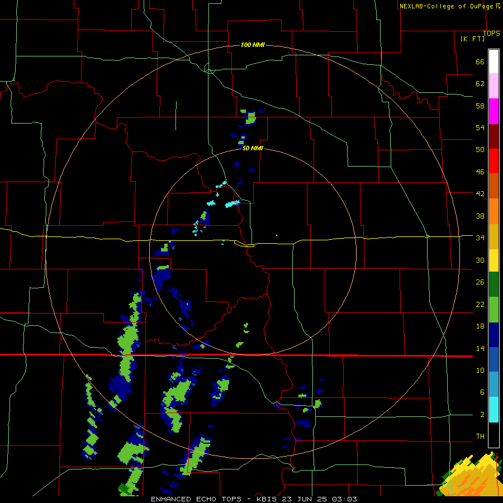The width and height of the screenshot is (503, 503).
Task: Select the 18 legend value
Action: tap(480, 326)
